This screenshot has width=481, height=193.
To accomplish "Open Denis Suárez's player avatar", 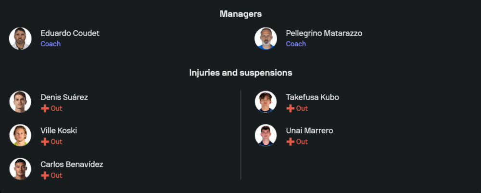I will pos(20,102).
